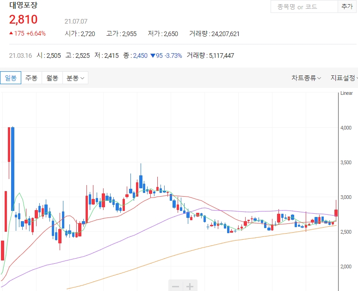Toggle the Linear scale label
358x291 pixels.
tap(346, 93)
